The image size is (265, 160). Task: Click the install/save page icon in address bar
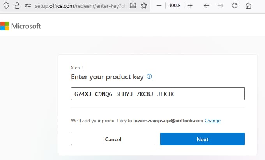[x=133, y=6]
